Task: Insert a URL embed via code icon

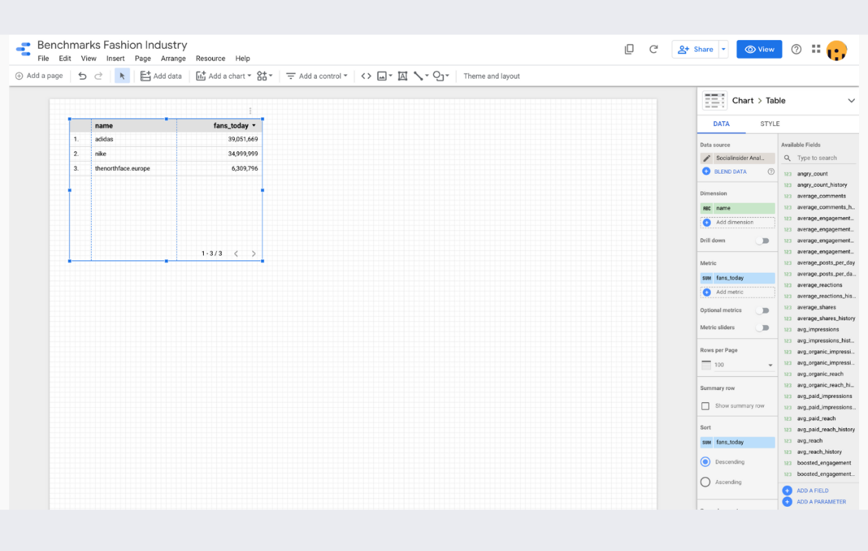Action: [366, 76]
